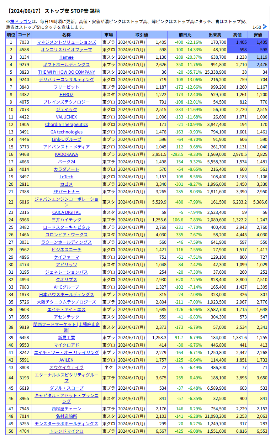Open the パーク24 stock link
The width and height of the screenshot is (270, 437).
coord(67,162)
